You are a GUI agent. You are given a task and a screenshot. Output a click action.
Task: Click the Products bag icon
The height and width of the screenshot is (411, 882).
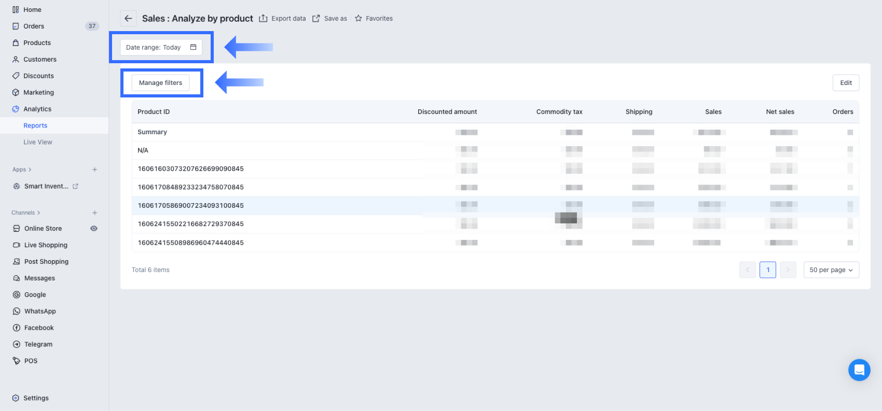[16, 42]
